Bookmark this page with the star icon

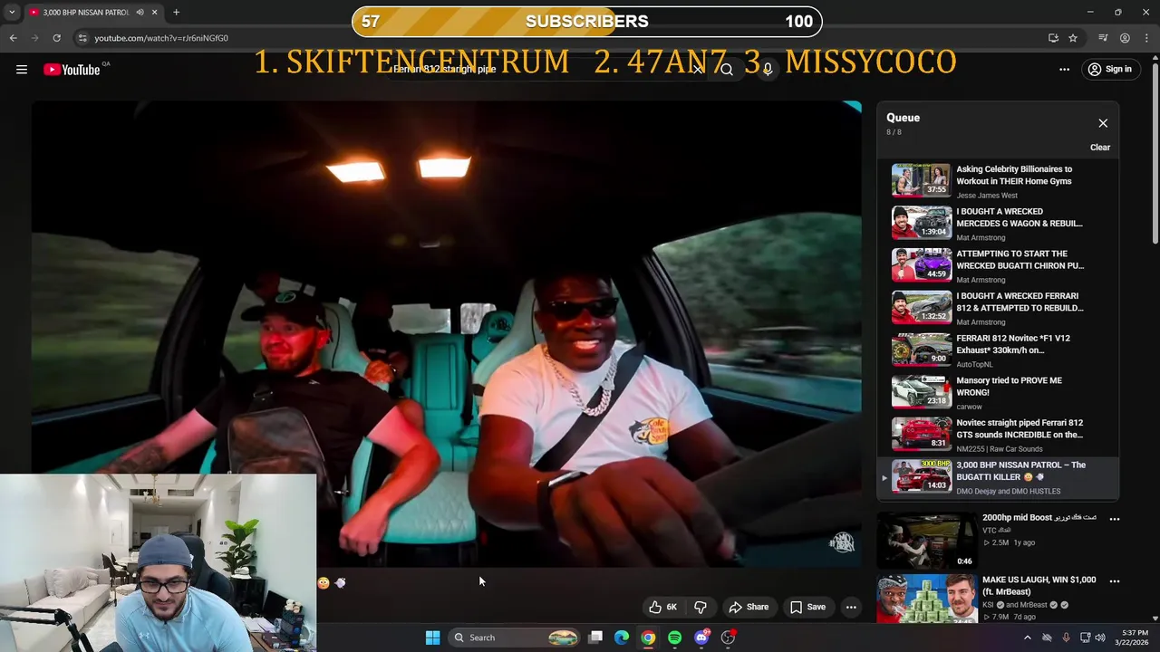point(1073,38)
